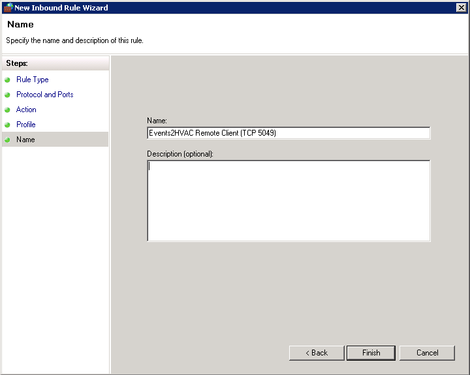
Task: Click the firewall wizard title bar icon
Action: (8, 7)
